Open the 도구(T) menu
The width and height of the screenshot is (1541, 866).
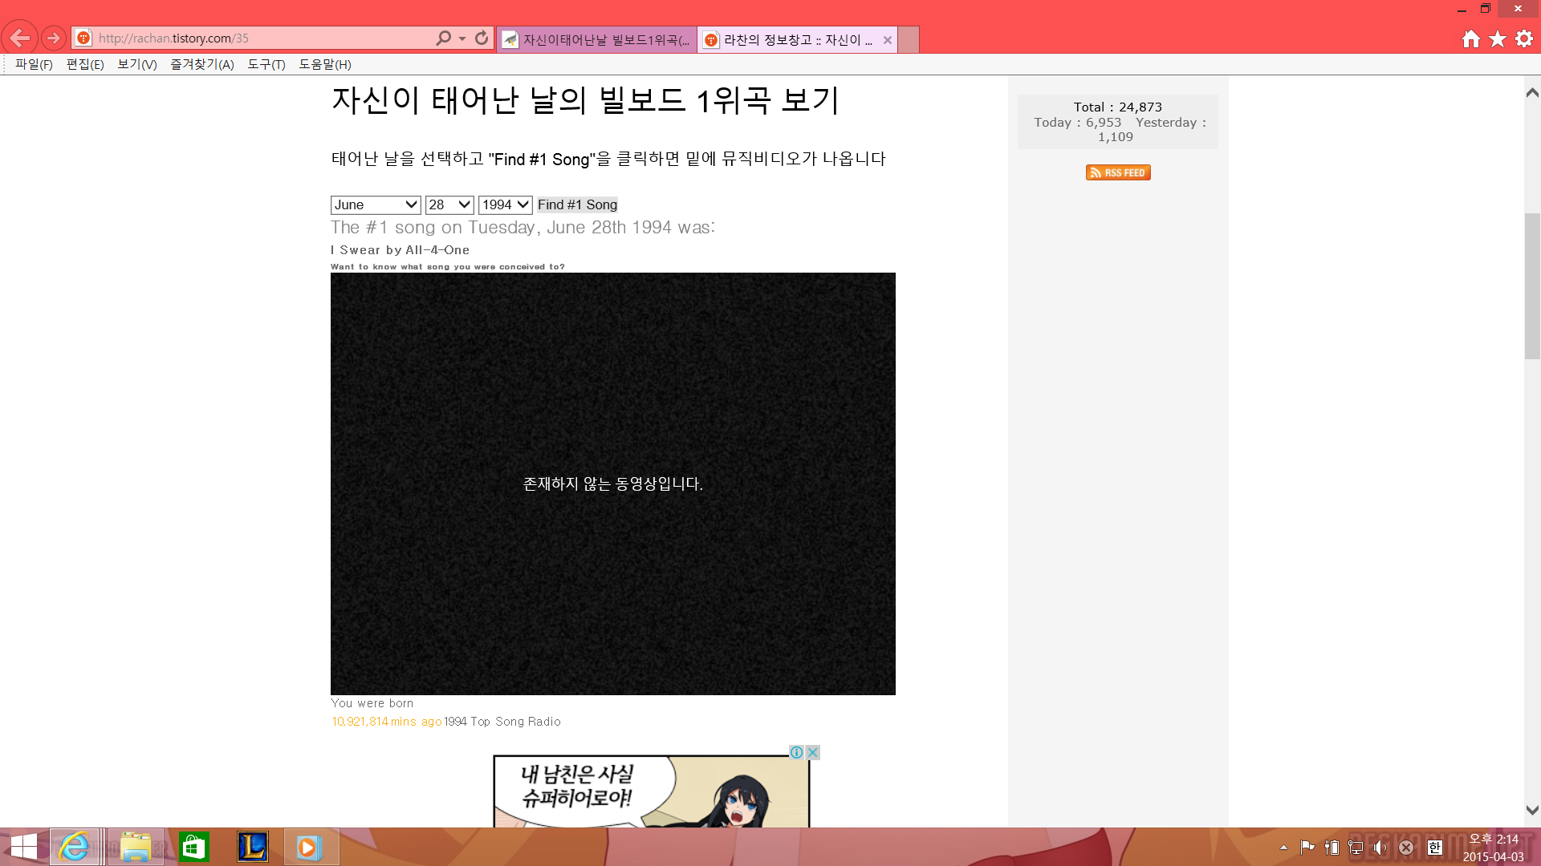click(x=266, y=64)
